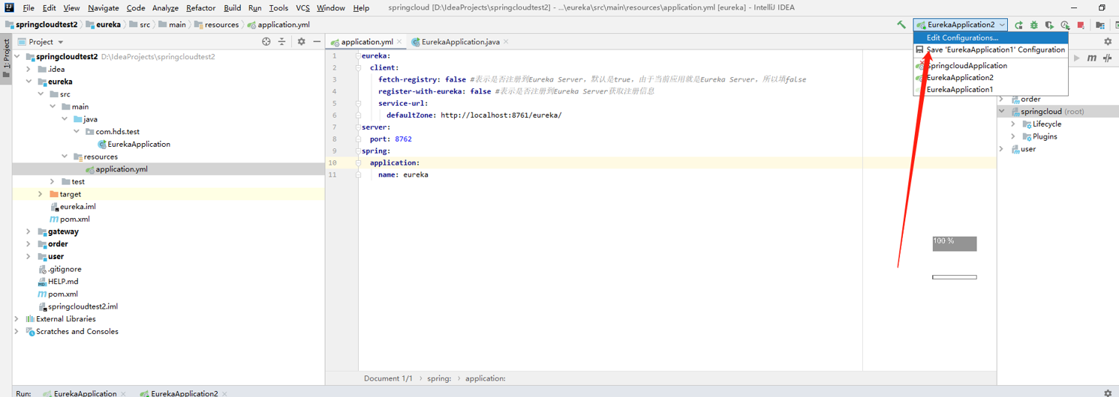The height and width of the screenshot is (397, 1119).
Task: Select eureka.iml file in tree
Action: (73, 207)
